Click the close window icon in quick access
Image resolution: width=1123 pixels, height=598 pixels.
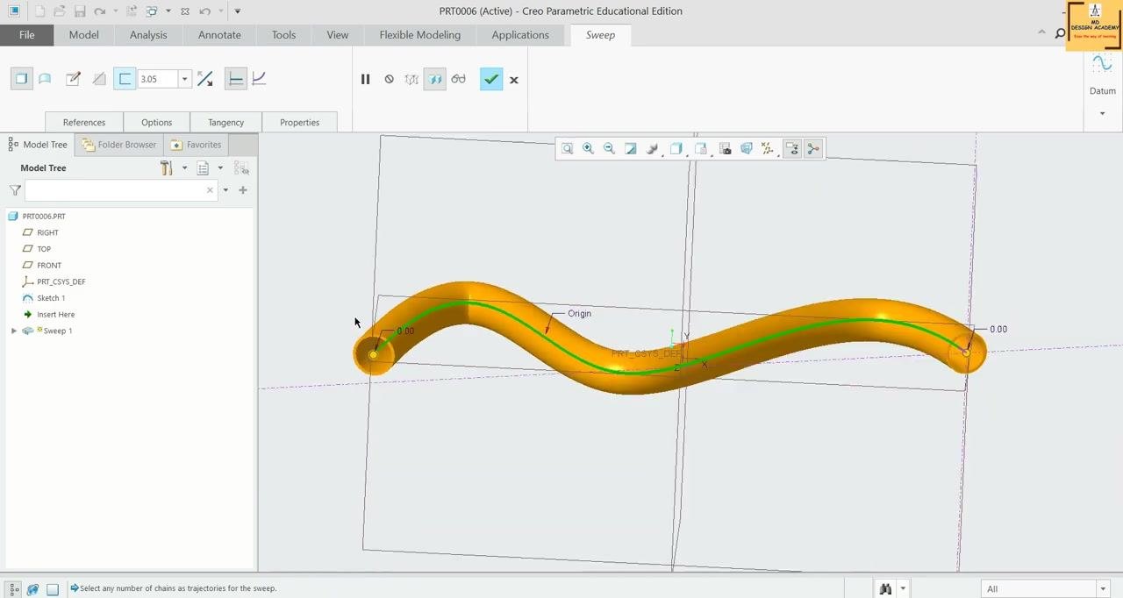pos(185,11)
